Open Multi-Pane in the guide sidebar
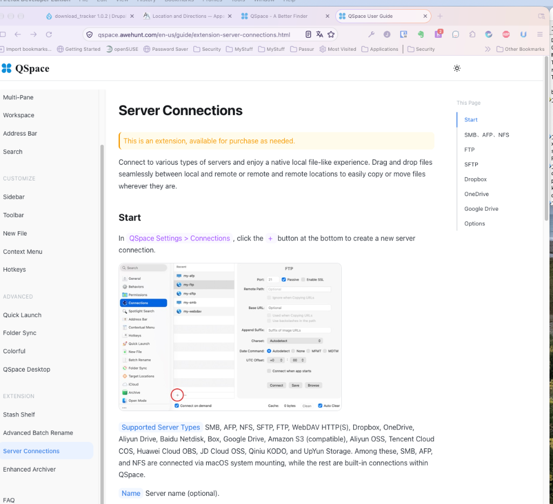Image resolution: width=553 pixels, height=504 pixels. tap(18, 97)
